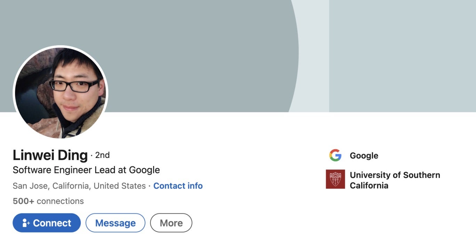
Task: Send a message via Message button
Action: coord(115,223)
